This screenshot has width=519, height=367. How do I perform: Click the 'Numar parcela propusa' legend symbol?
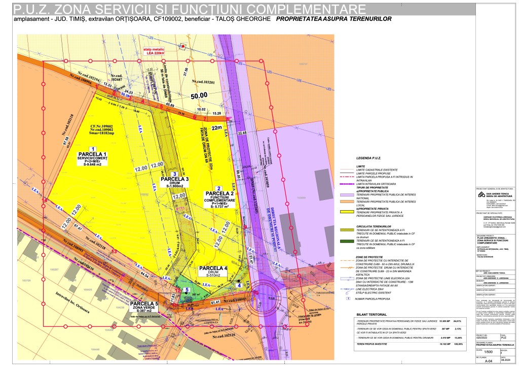pos(348,299)
